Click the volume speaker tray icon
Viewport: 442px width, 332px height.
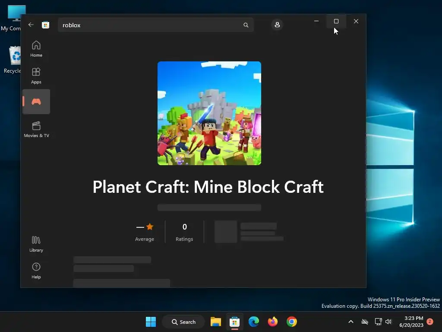(389, 322)
